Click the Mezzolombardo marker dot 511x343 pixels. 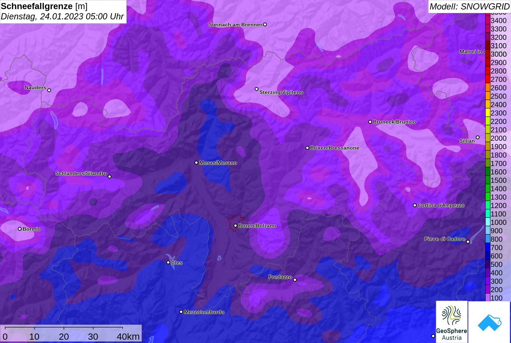click(181, 312)
